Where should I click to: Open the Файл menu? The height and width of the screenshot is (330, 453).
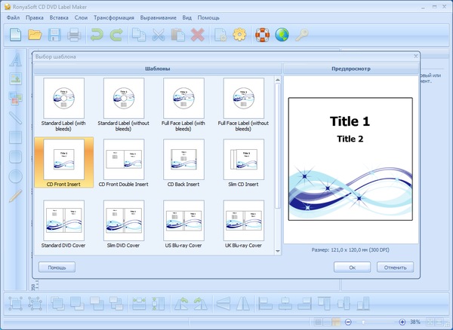click(13, 17)
